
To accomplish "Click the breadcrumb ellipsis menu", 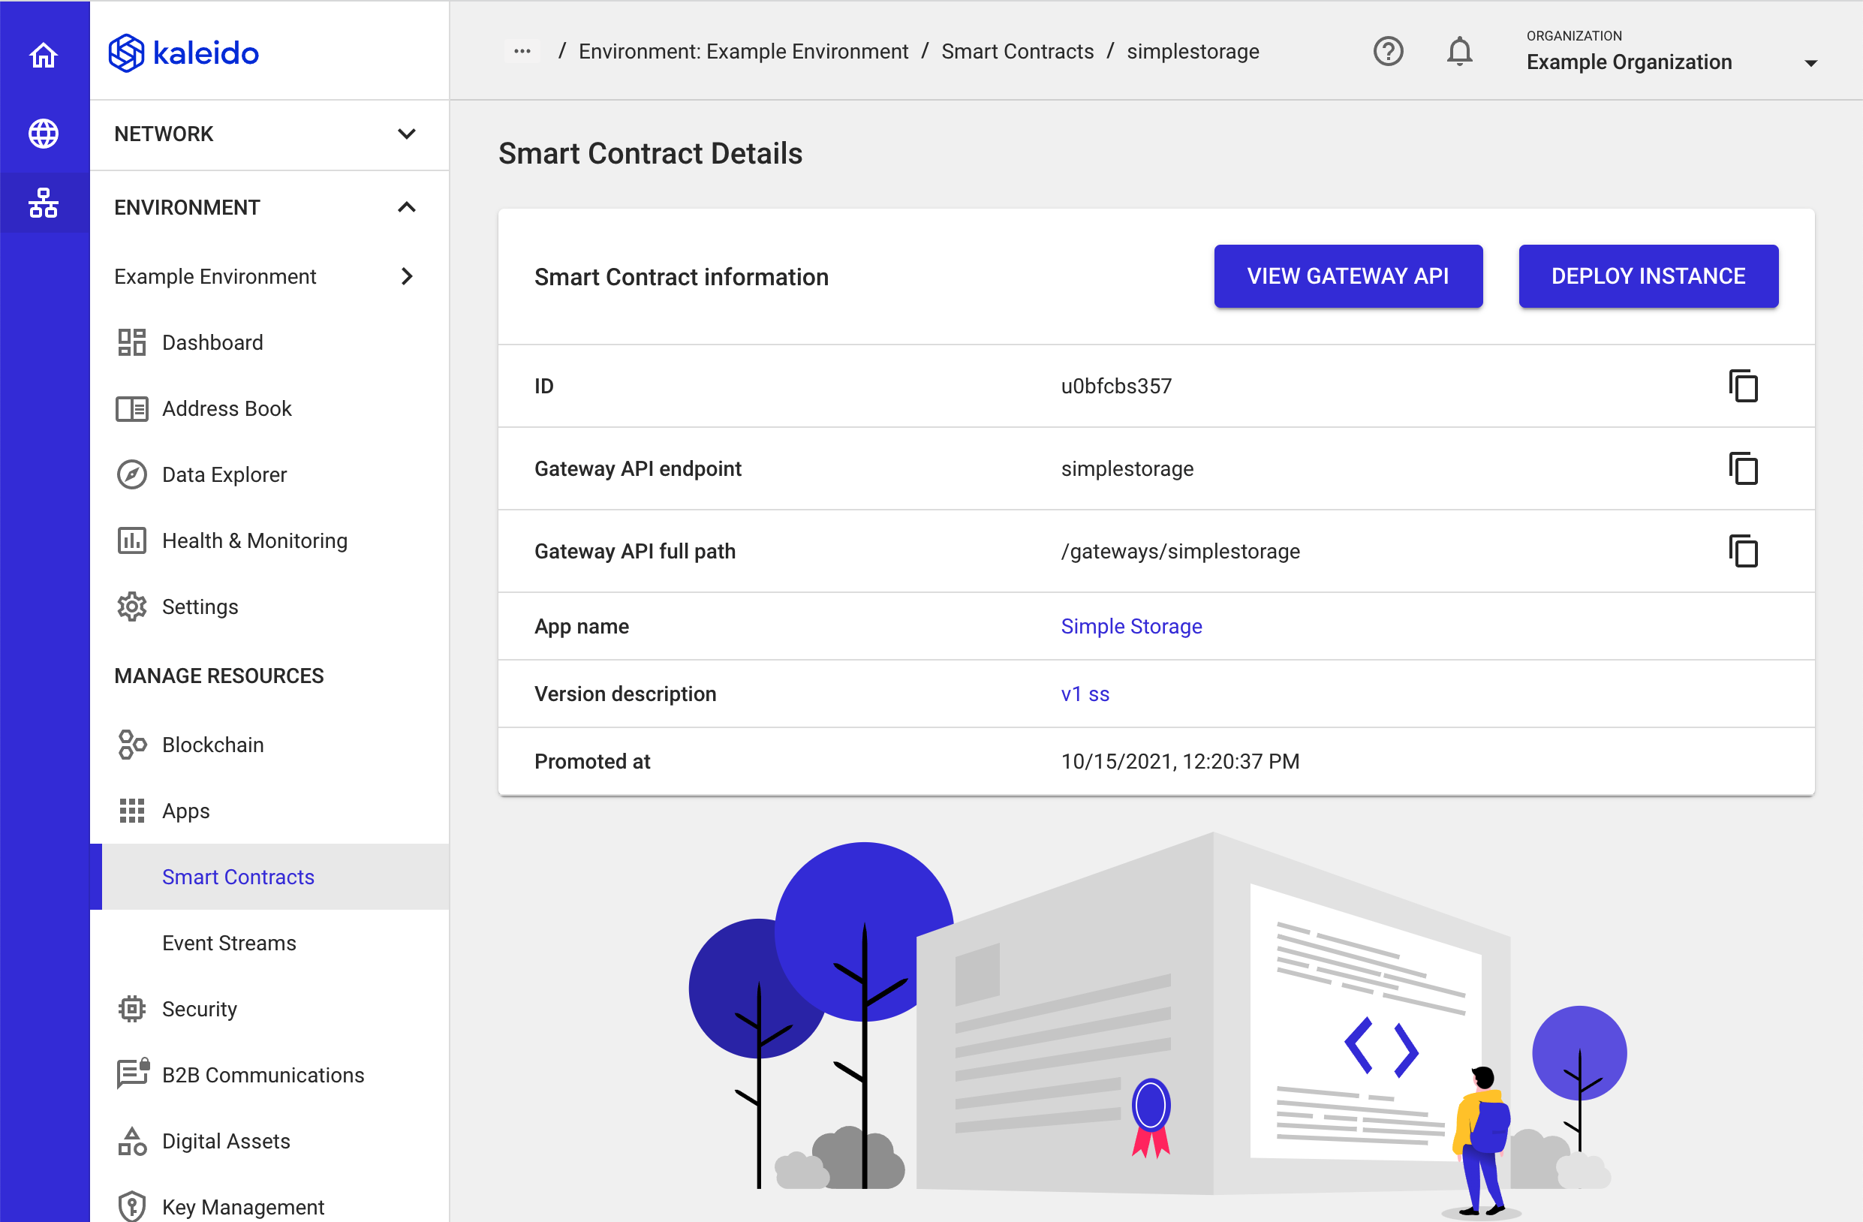I will point(521,52).
